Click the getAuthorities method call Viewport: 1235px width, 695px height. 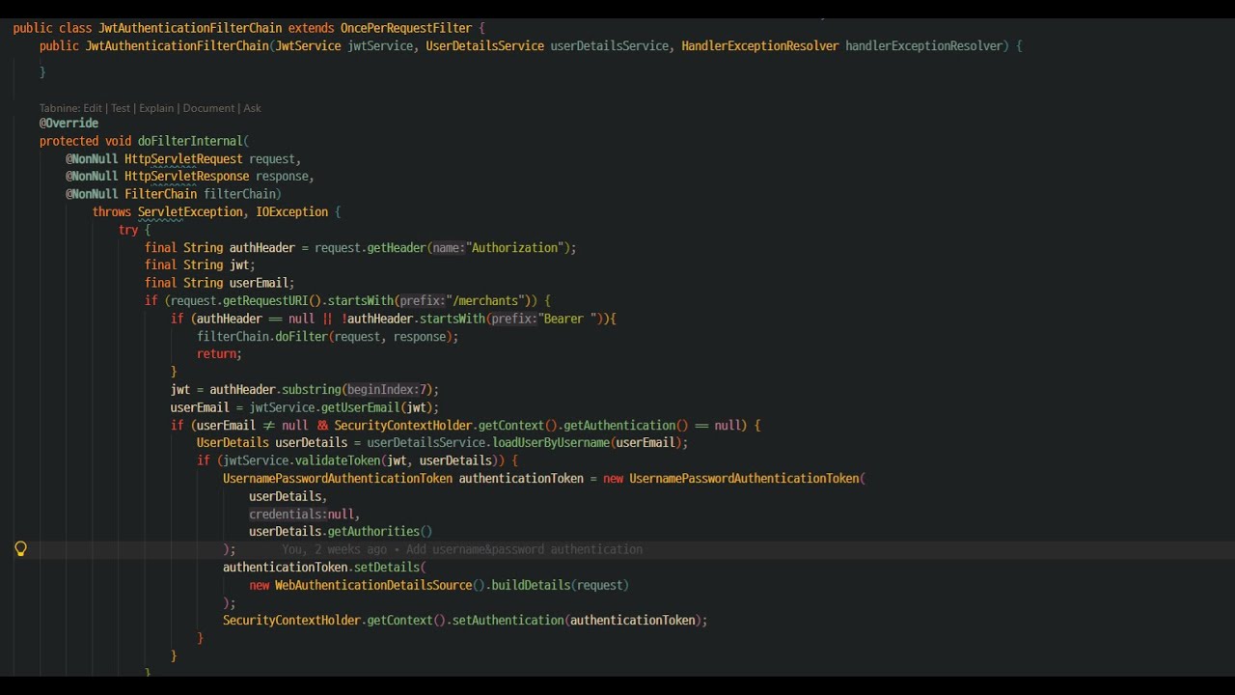(373, 532)
